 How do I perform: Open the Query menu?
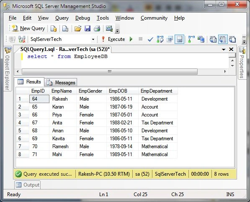coord(62,18)
